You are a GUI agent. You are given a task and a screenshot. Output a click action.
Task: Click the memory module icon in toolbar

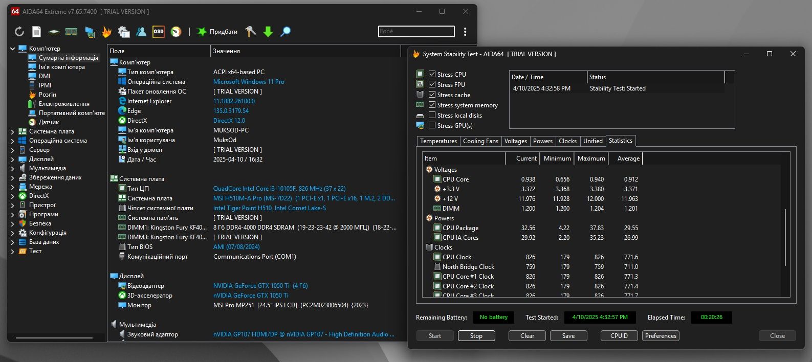[x=72, y=32]
